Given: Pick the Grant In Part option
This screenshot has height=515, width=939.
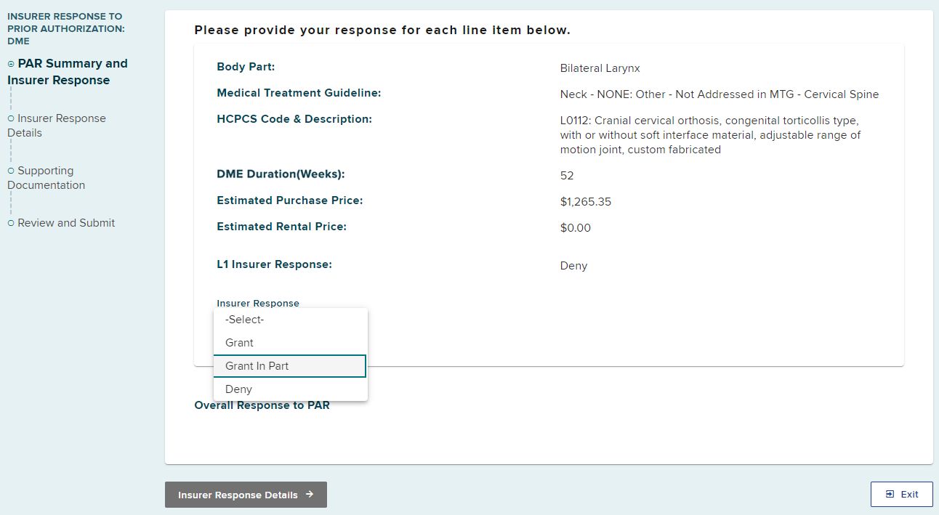Looking at the screenshot, I should (x=257, y=366).
